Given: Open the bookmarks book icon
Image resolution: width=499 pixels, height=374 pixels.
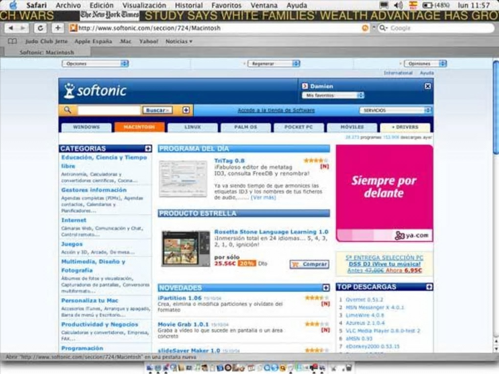Looking at the screenshot, I should click(x=12, y=41).
